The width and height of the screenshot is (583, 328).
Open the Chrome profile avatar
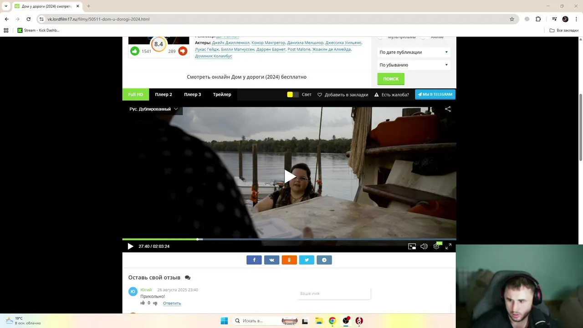[x=565, y=19]
